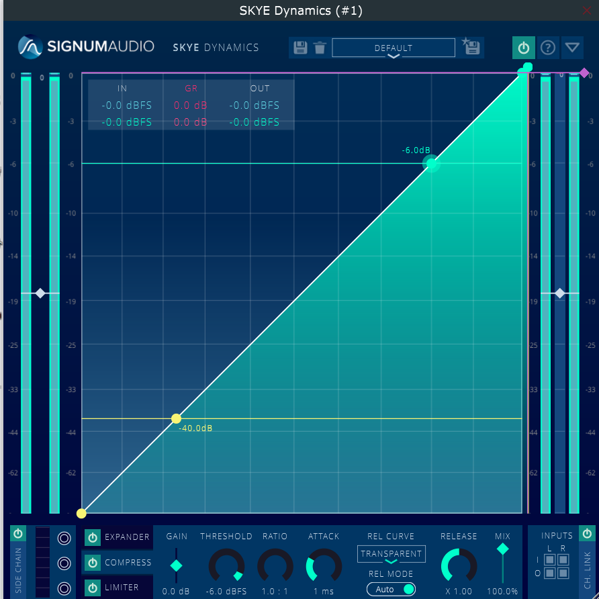This screenshot has width=599, height=599.
Task: Click the side chain circle icon beside EXPANDER
Action: [x=64, y=538]
